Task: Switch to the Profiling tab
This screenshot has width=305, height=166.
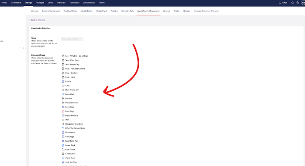Action: pyautogui.click(x=114, y=11)
